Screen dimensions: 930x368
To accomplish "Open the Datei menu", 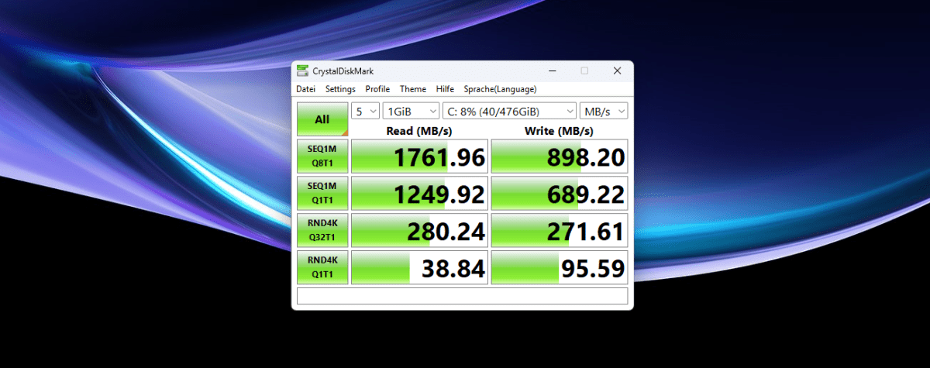I will 305,89.
